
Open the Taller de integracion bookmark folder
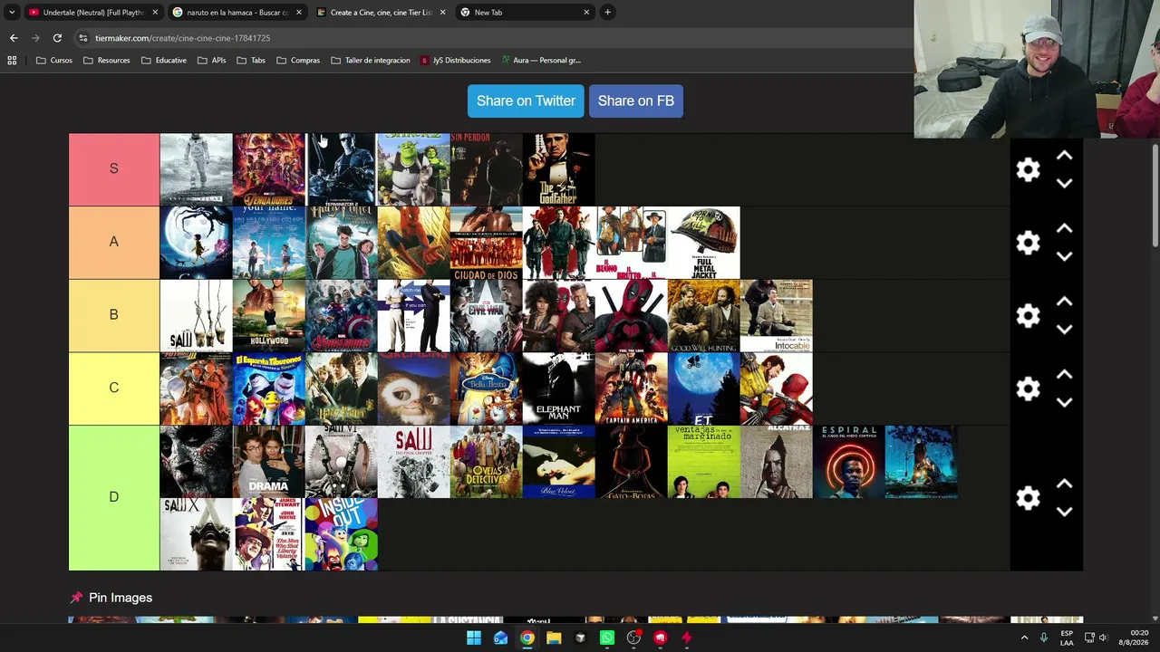click(x=371, y=61)
